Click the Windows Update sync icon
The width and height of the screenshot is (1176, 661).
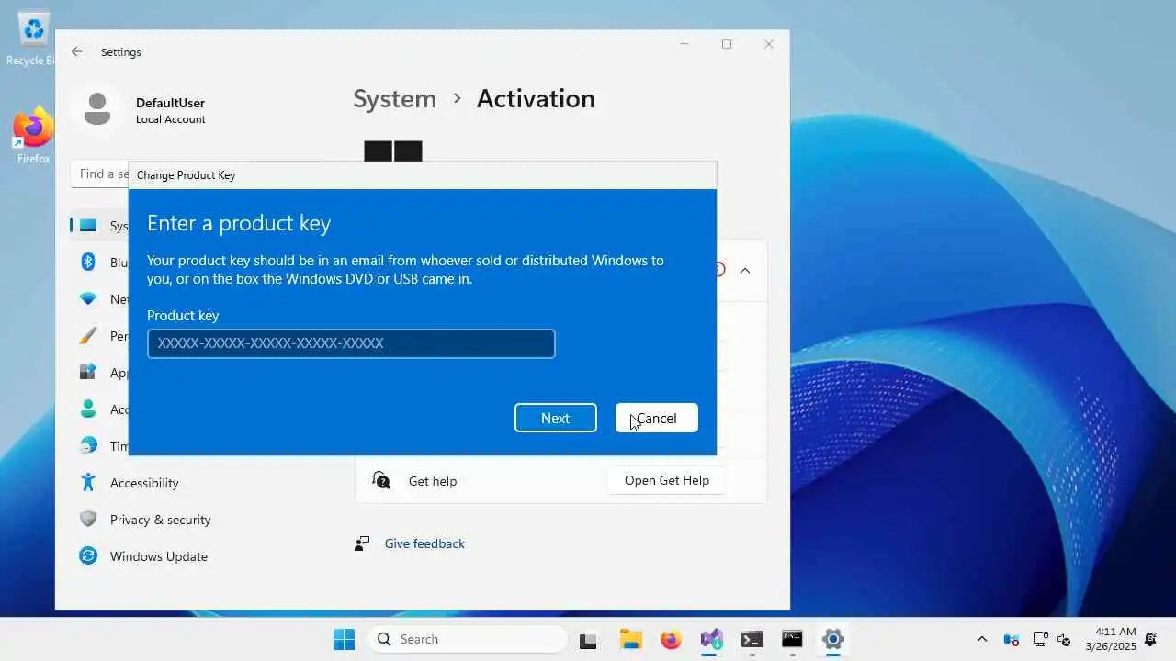coord(88,556)
